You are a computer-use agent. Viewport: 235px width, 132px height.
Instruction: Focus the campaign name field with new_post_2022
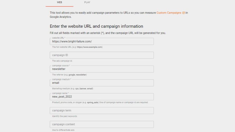(x=102, y=97)
